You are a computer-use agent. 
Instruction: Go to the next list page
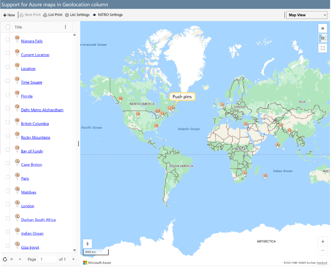coord(73,259)
